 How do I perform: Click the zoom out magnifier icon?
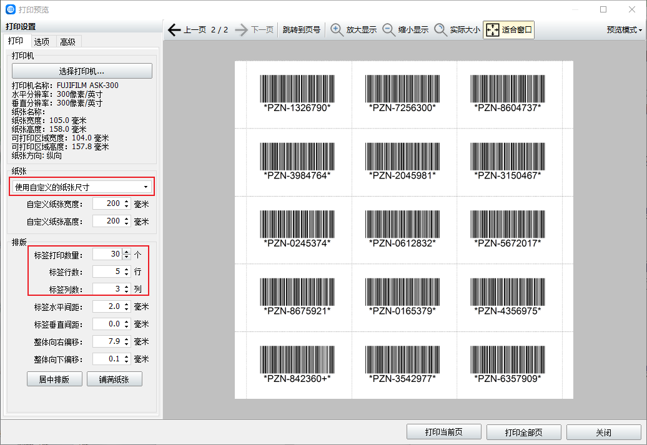click(388, 30)
